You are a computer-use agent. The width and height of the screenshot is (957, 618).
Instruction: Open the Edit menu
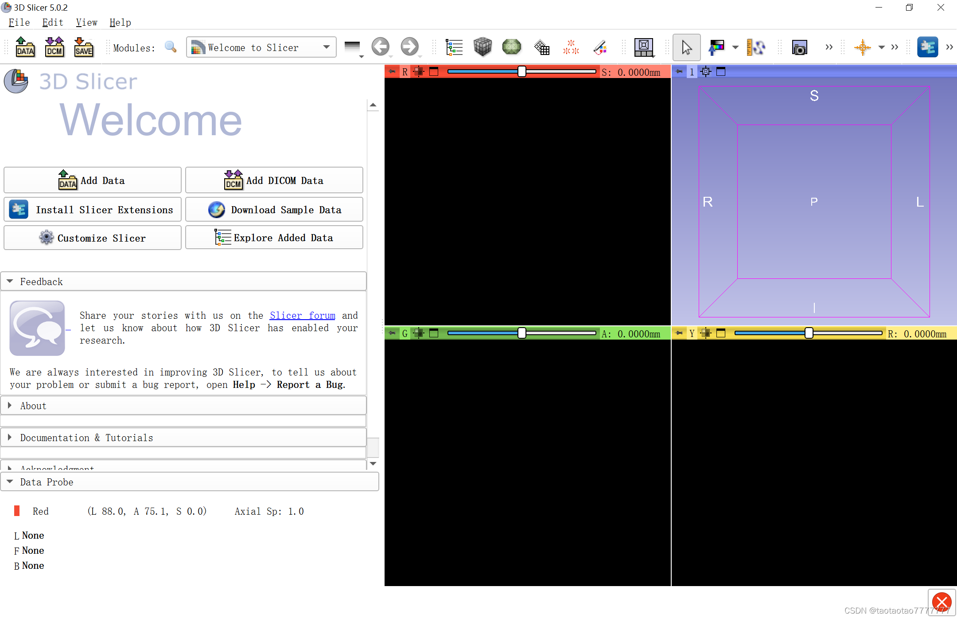tap(52, 22)
